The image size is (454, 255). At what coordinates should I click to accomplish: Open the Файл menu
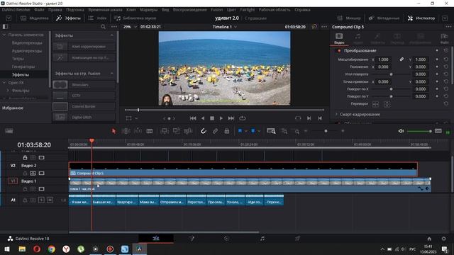pyautogui.click(x=39, y=9)
